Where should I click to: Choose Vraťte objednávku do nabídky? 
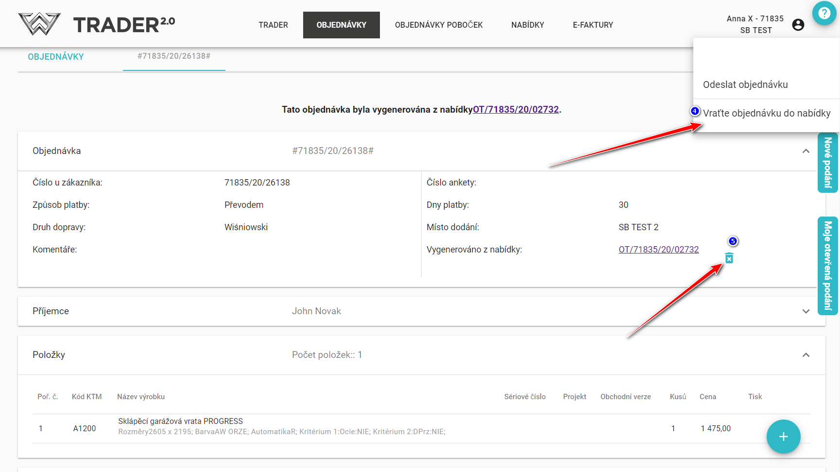click(x=766, y=113)
